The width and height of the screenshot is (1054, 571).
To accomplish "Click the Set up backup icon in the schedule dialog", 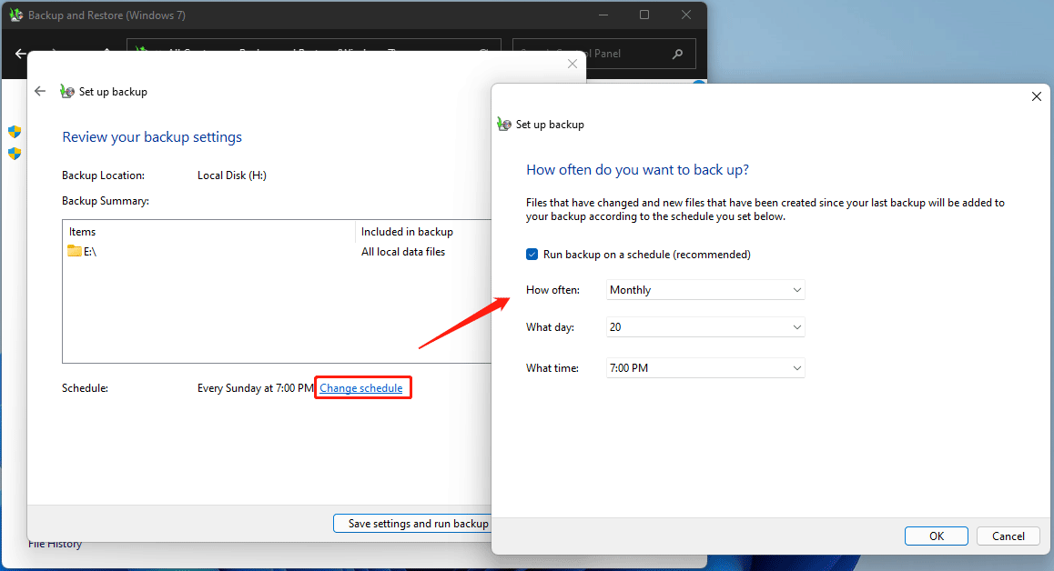I will [504, 124].
